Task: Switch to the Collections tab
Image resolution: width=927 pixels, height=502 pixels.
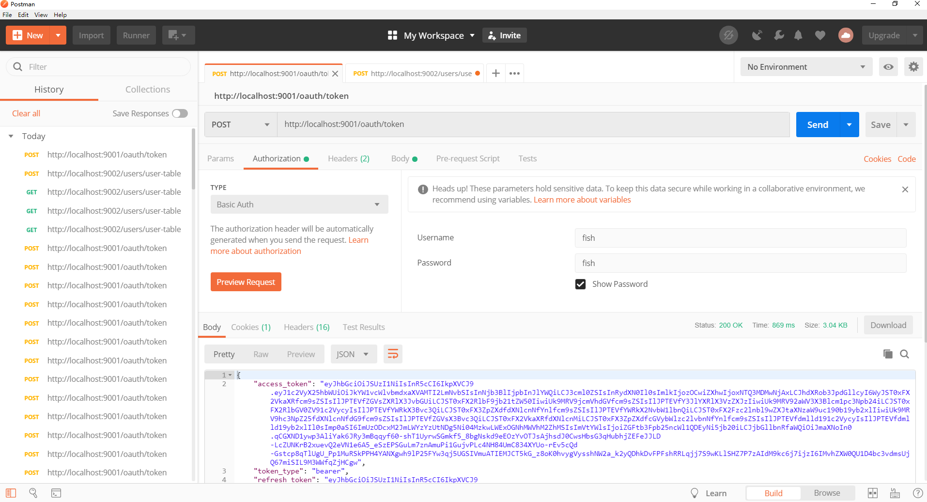Action: 148,90
